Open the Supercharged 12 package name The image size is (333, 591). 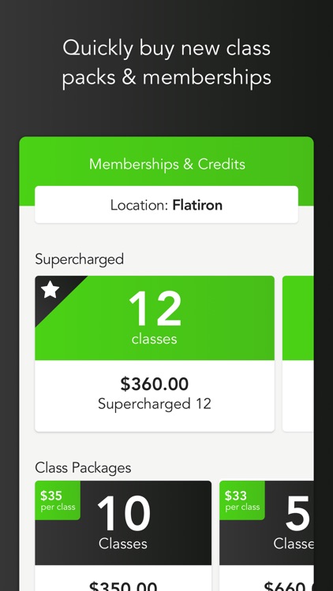[155, 403]
